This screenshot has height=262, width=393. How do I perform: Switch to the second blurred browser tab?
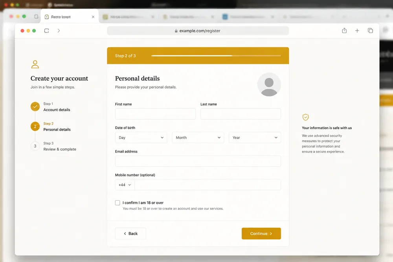(129, 17)
